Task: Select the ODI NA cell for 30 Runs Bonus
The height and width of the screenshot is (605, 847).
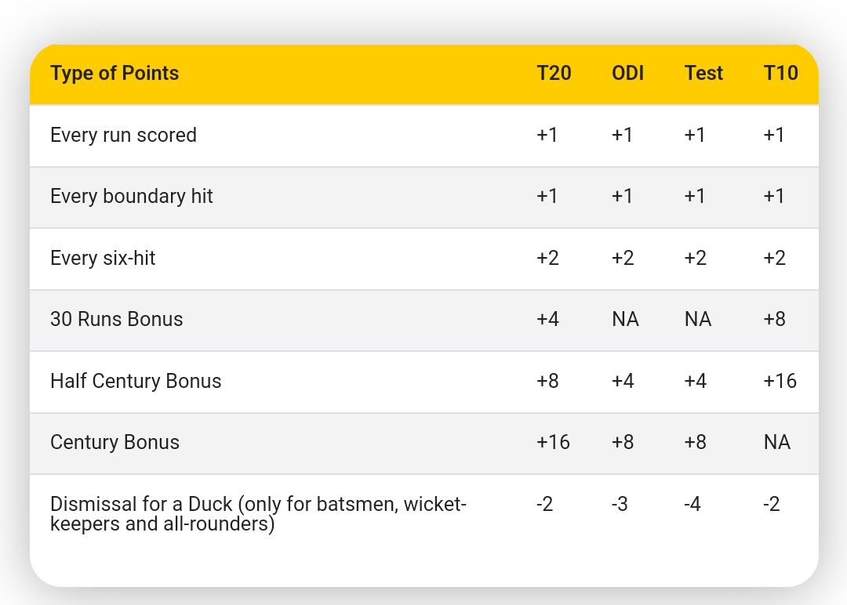Action: click(x=625, y=320)
